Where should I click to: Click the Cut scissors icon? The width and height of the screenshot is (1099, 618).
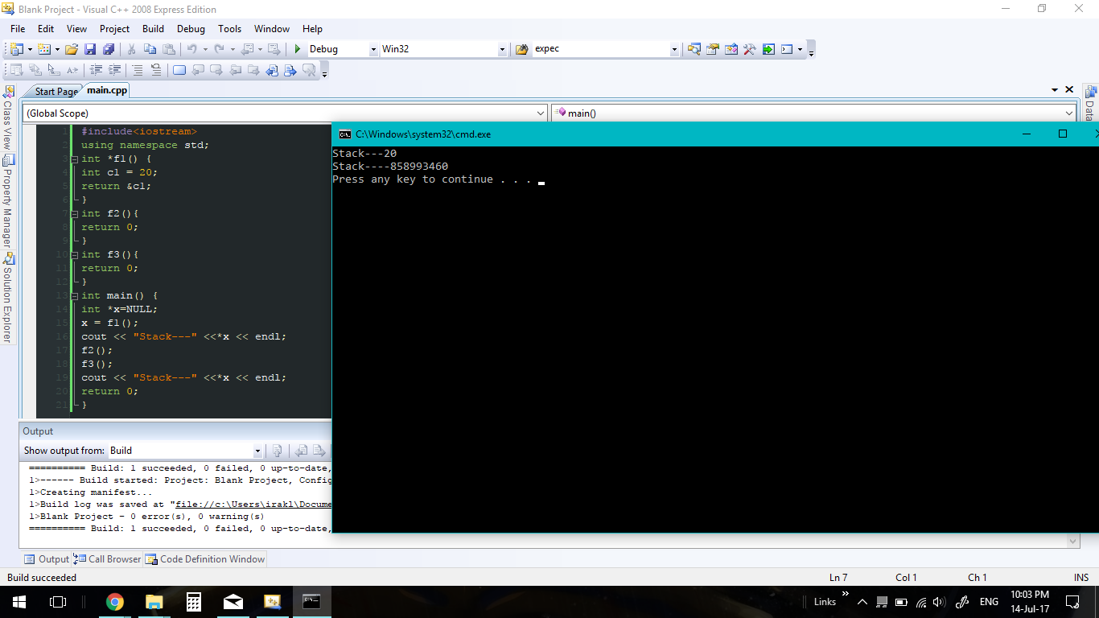pyautogui.click(x=131, y=49)
